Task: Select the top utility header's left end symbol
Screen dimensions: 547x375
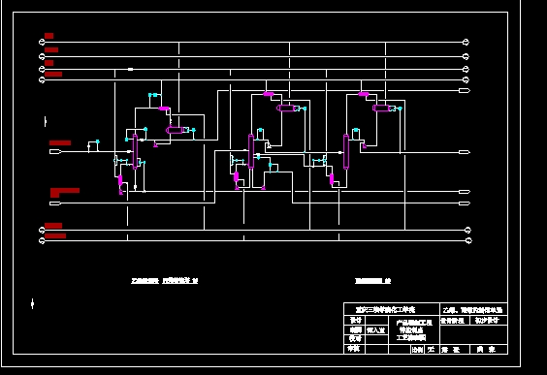Action: (x=42, y=43)
